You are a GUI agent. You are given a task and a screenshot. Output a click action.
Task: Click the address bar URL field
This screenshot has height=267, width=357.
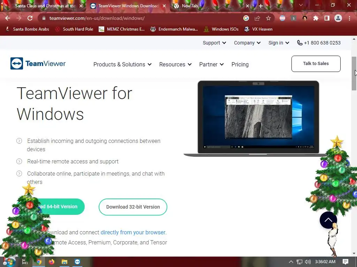tap(141, 18)
